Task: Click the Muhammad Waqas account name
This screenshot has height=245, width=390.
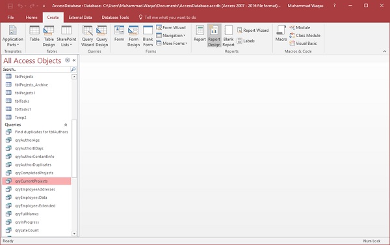Action: [x=305, y=6]
